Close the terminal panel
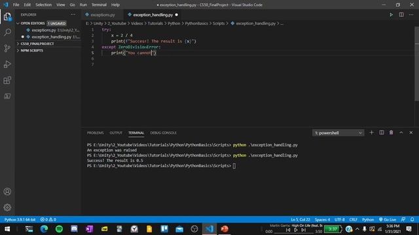 point(411,133)
